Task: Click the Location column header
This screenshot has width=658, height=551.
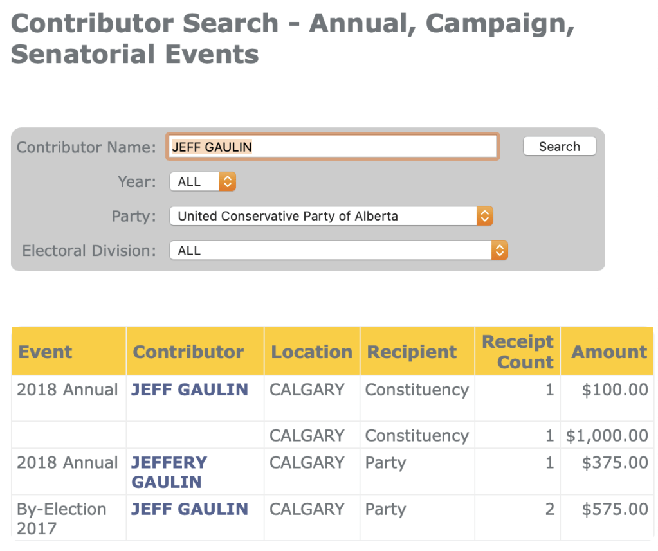Action: click(311, 352)
